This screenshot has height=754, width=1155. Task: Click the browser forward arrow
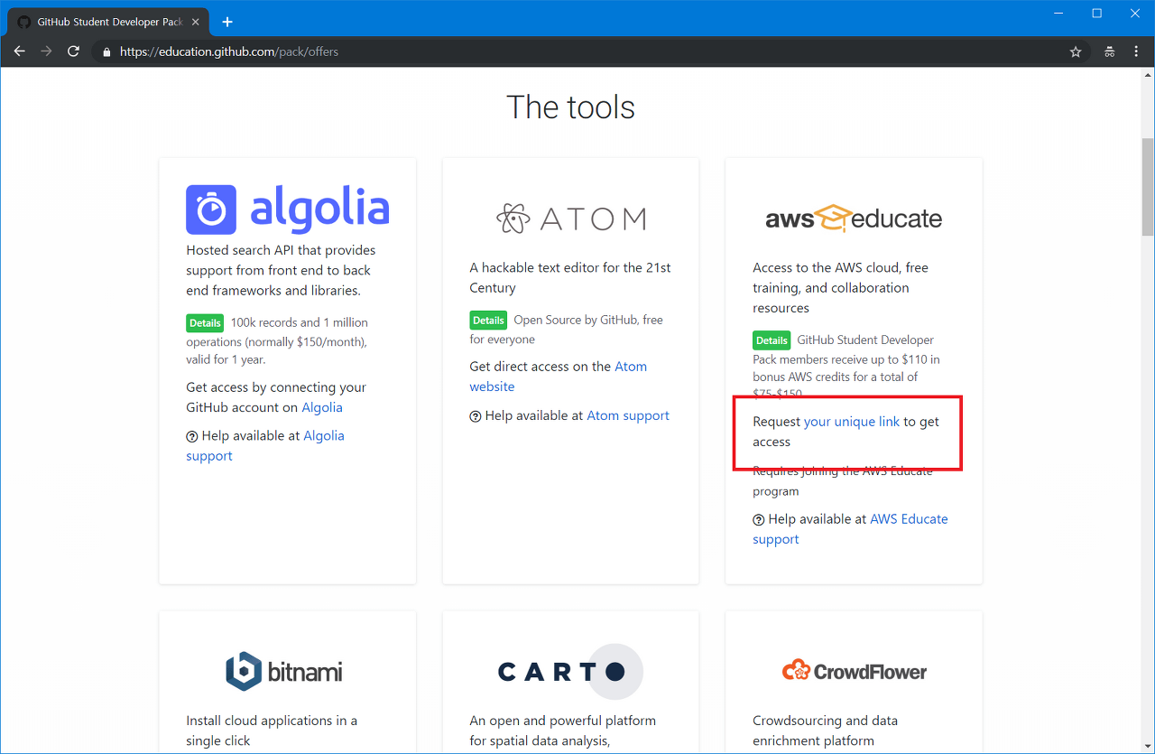pyautogui.click(x=46, y=51)
